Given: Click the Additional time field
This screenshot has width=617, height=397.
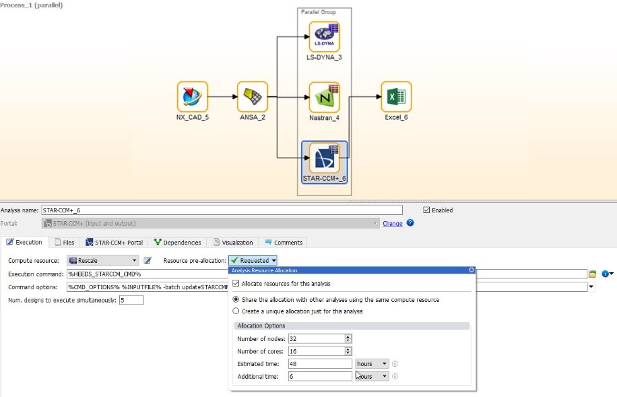Looking at the screenshot, I should tap(321, 377).
